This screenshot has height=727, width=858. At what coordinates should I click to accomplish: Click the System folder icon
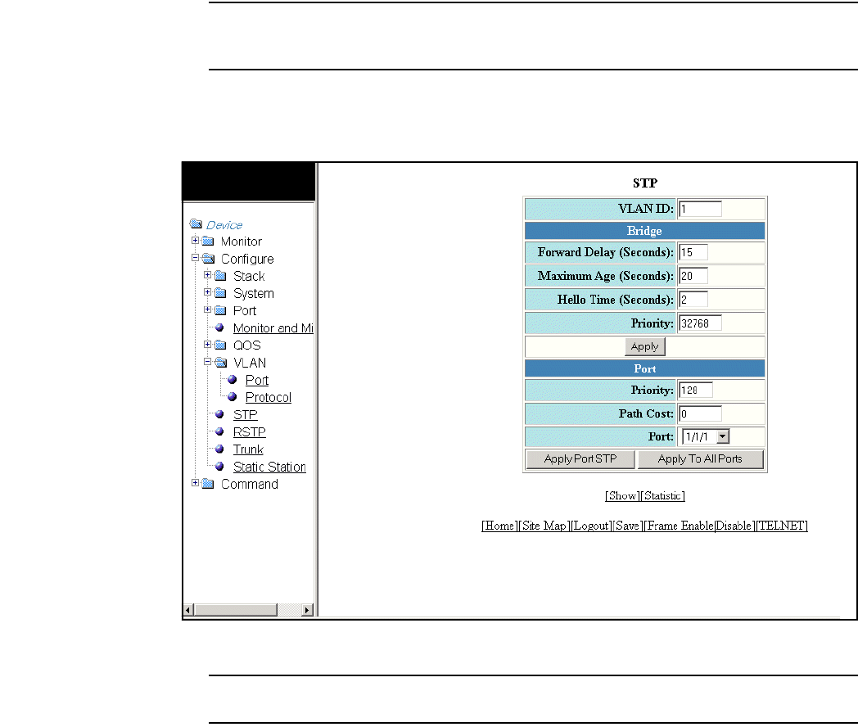[x=220, y=293]
